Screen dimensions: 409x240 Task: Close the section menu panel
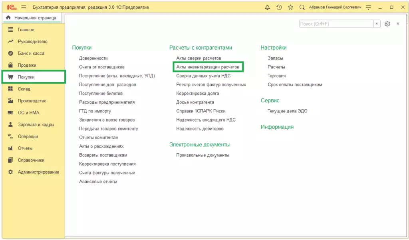(398, 24)
